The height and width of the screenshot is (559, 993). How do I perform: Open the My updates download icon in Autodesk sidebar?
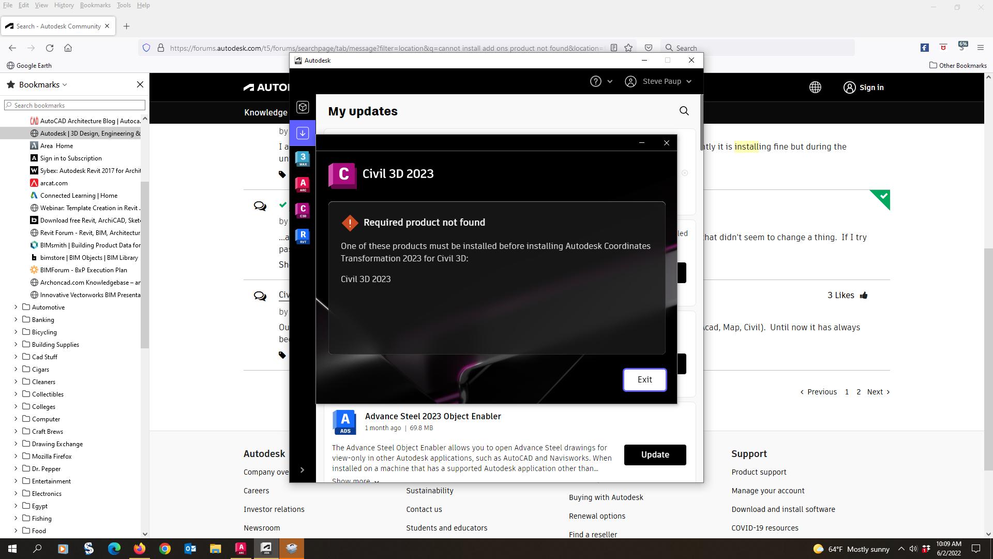tap(303, 133)
